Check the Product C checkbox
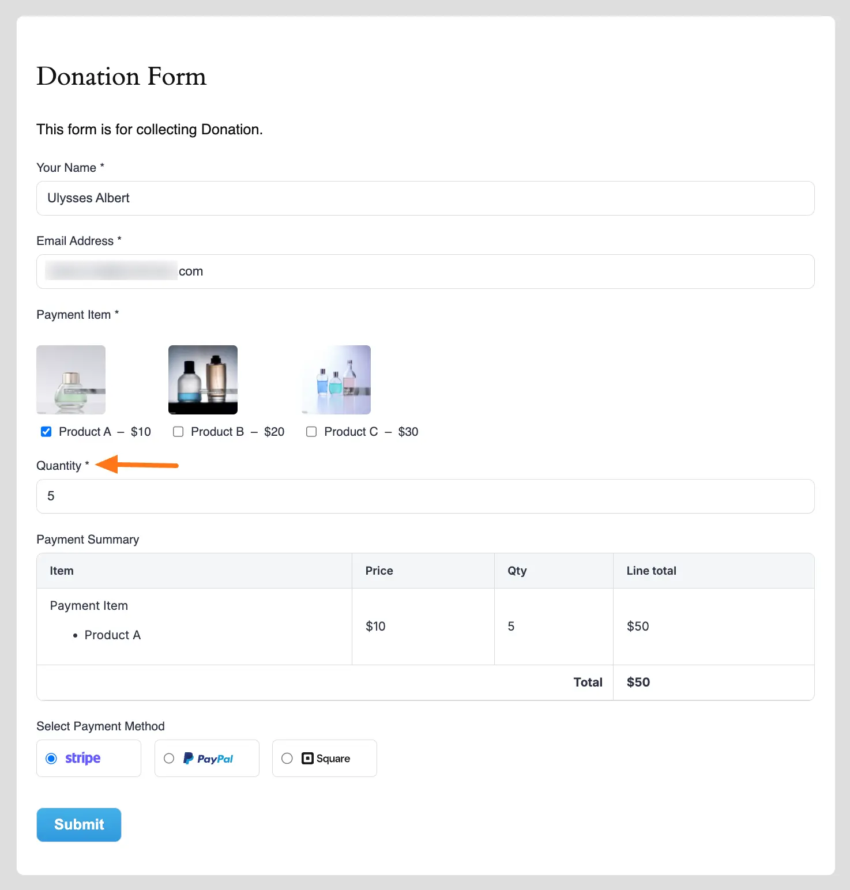The width and height of the screenshot is (850, 890). [311, 431]
